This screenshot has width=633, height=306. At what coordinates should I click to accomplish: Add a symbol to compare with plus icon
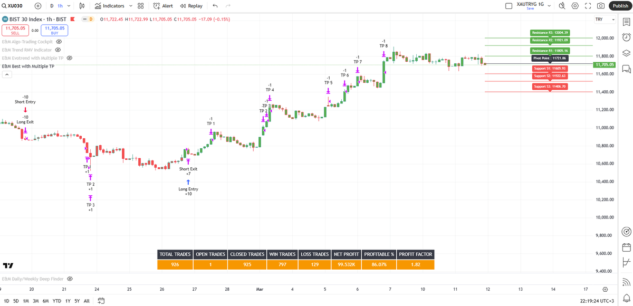[38, 6]
